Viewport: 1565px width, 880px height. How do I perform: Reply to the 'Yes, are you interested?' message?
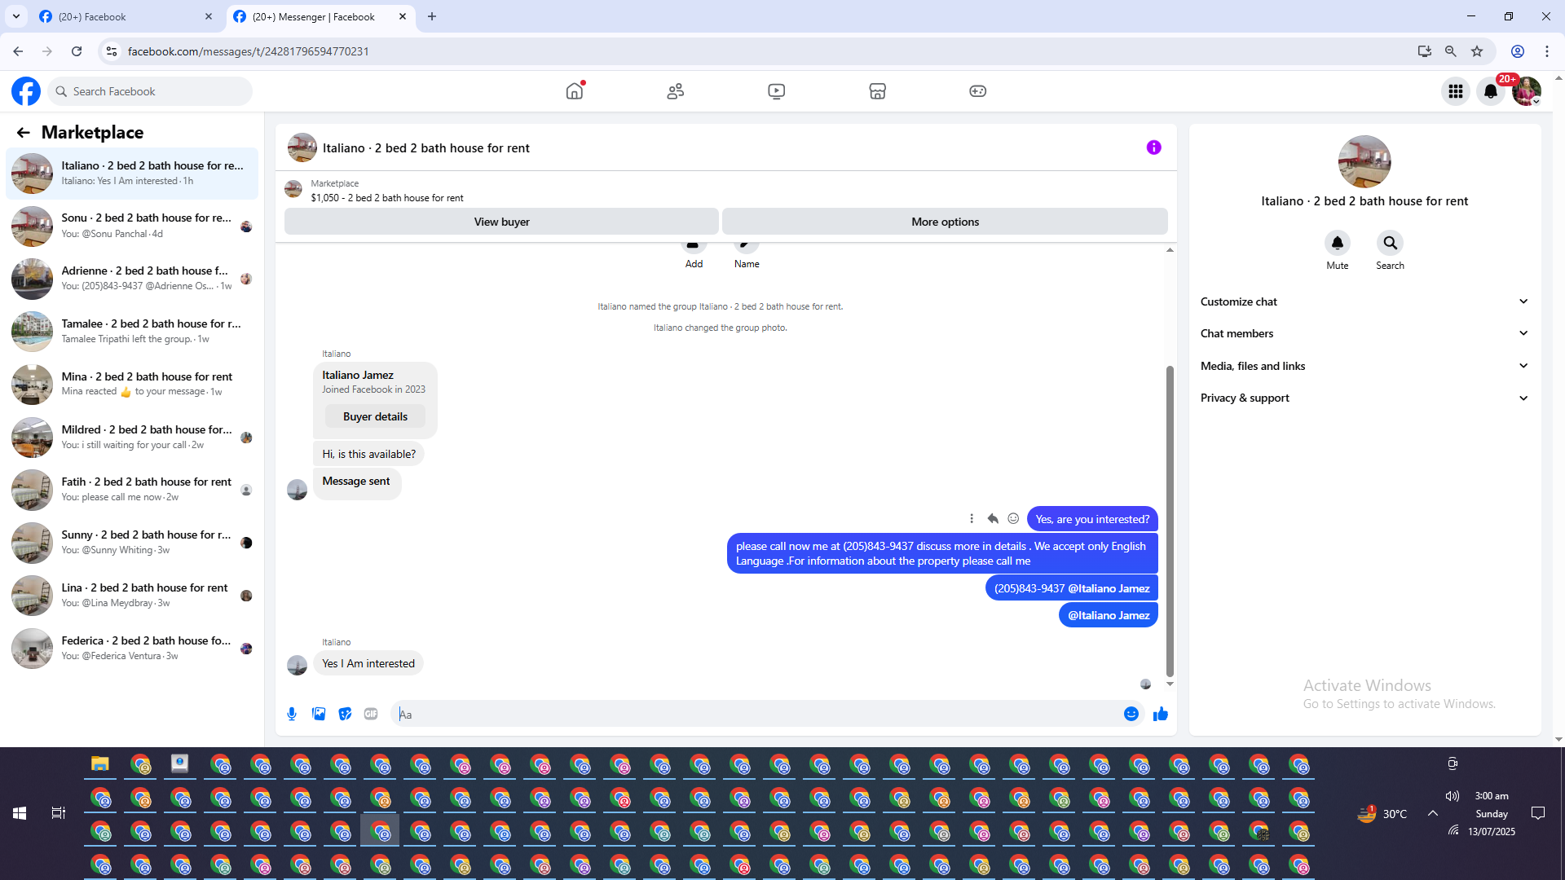coord(992,518)
